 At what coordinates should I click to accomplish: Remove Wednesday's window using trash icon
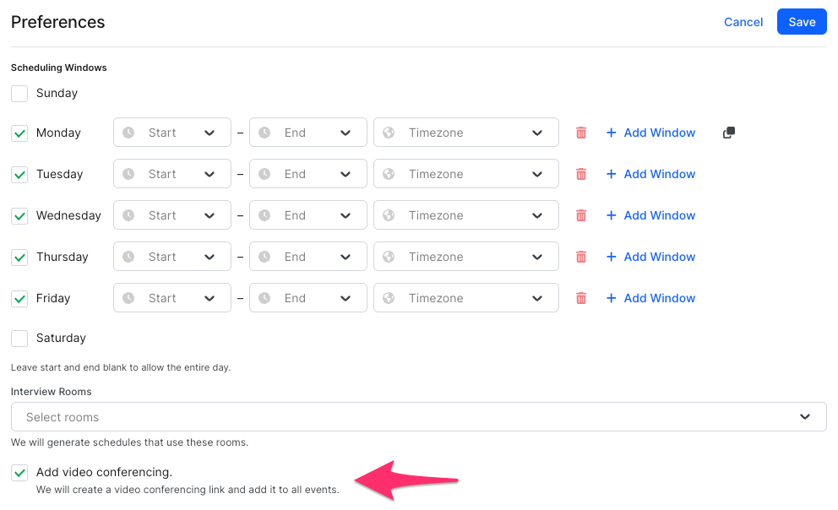pyautogui.click(x=581, y=215)
